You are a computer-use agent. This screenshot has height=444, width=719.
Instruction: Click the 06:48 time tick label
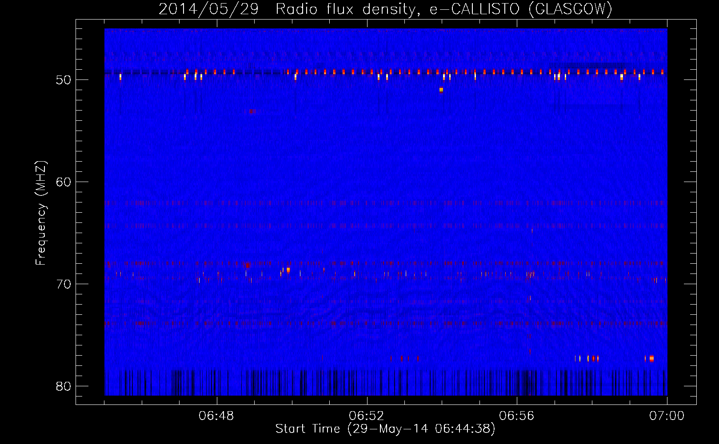coord(216,416)
